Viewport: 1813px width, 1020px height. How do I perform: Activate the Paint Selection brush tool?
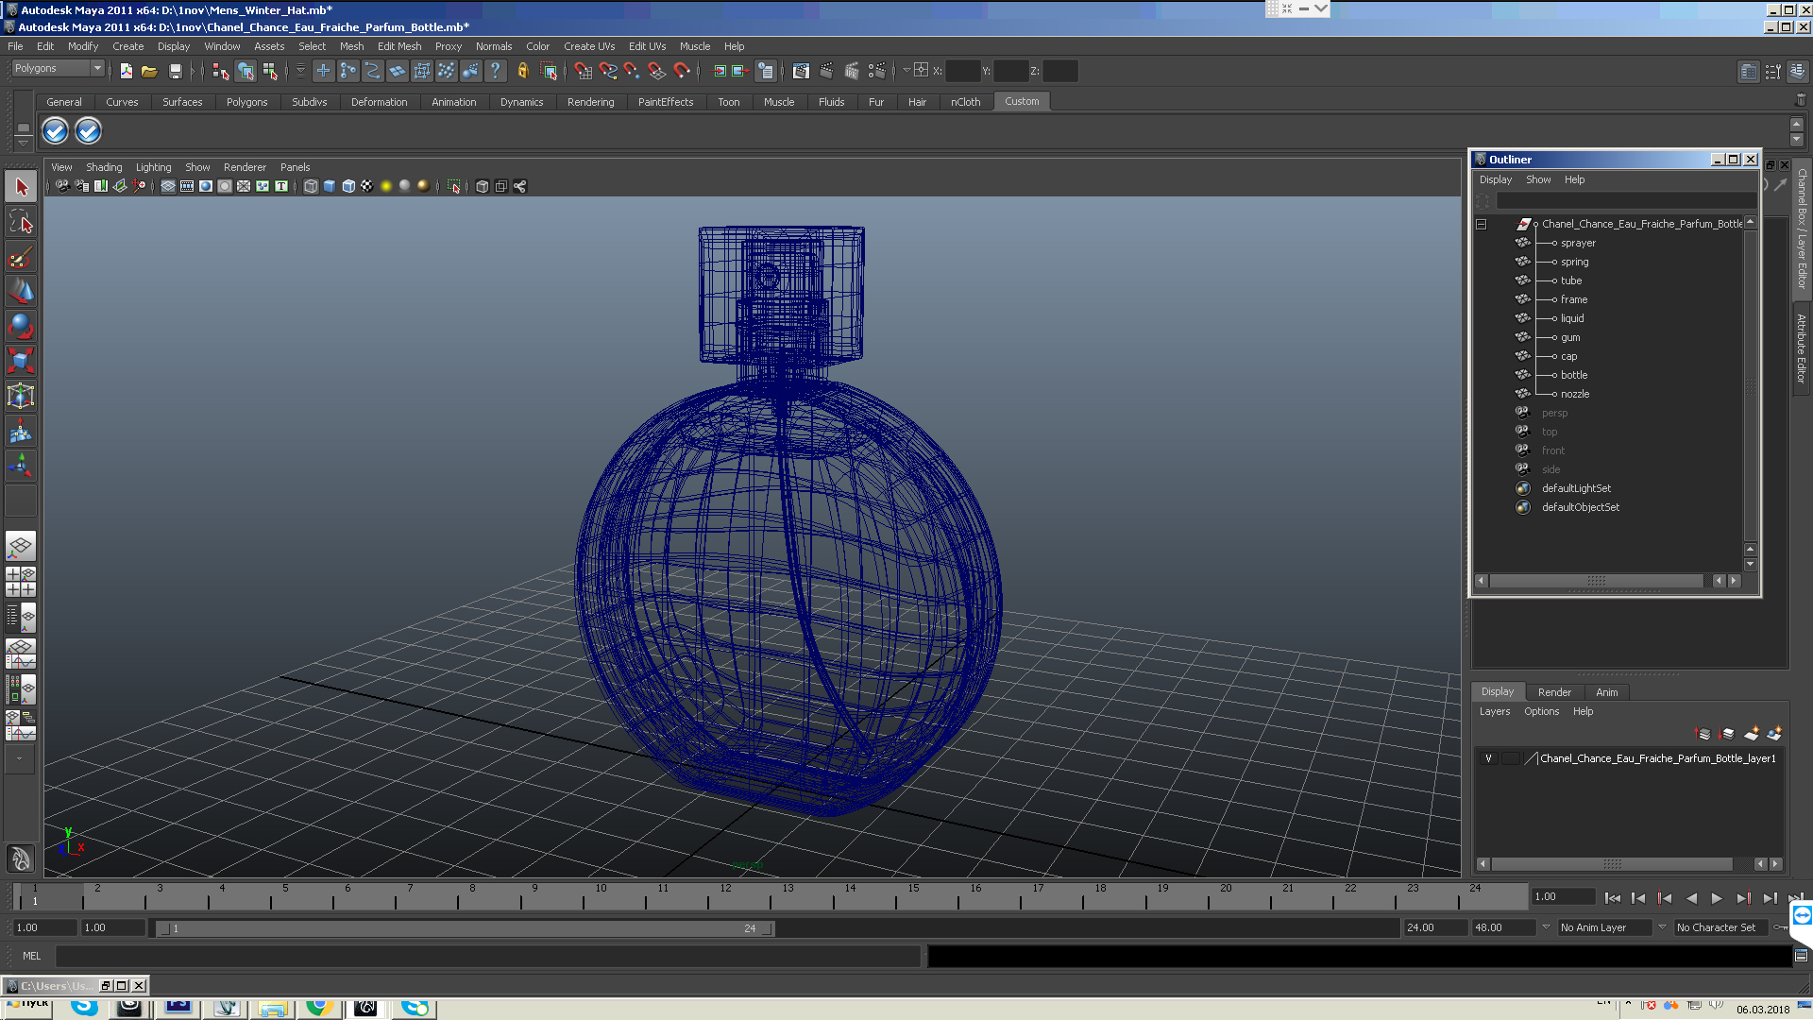point(21,257)
